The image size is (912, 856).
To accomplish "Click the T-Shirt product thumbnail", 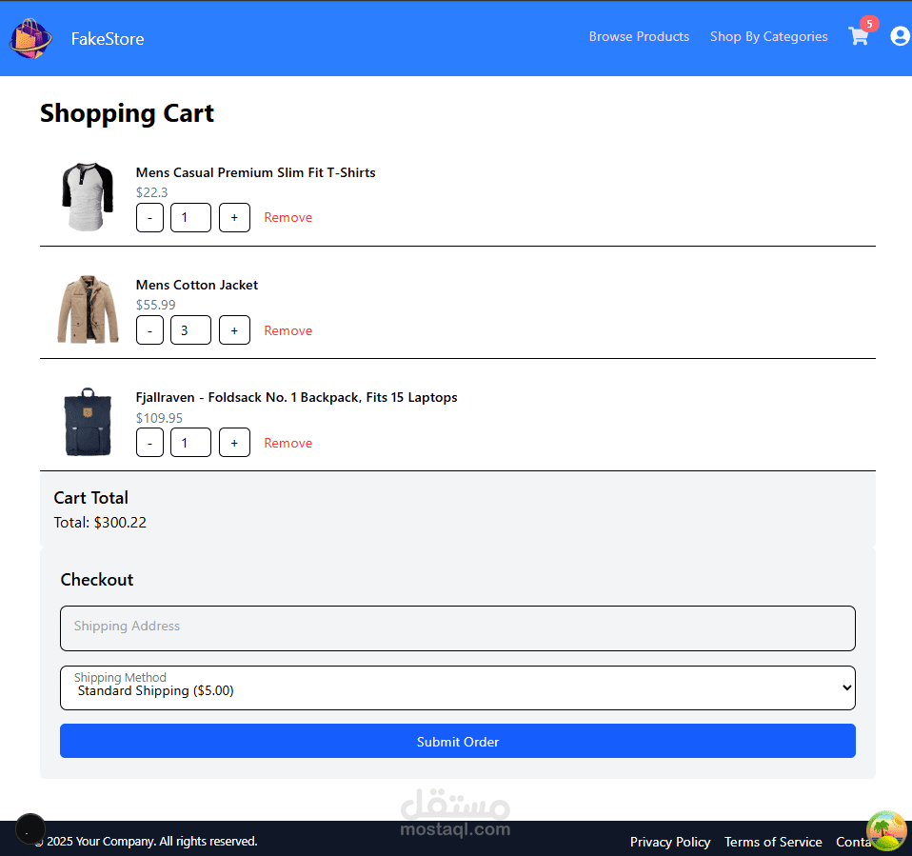I will 88,197.
